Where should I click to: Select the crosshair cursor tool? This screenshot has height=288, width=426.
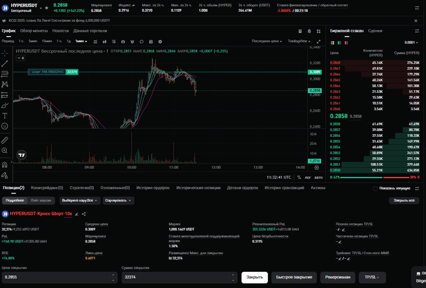click(x=5, y=53)
